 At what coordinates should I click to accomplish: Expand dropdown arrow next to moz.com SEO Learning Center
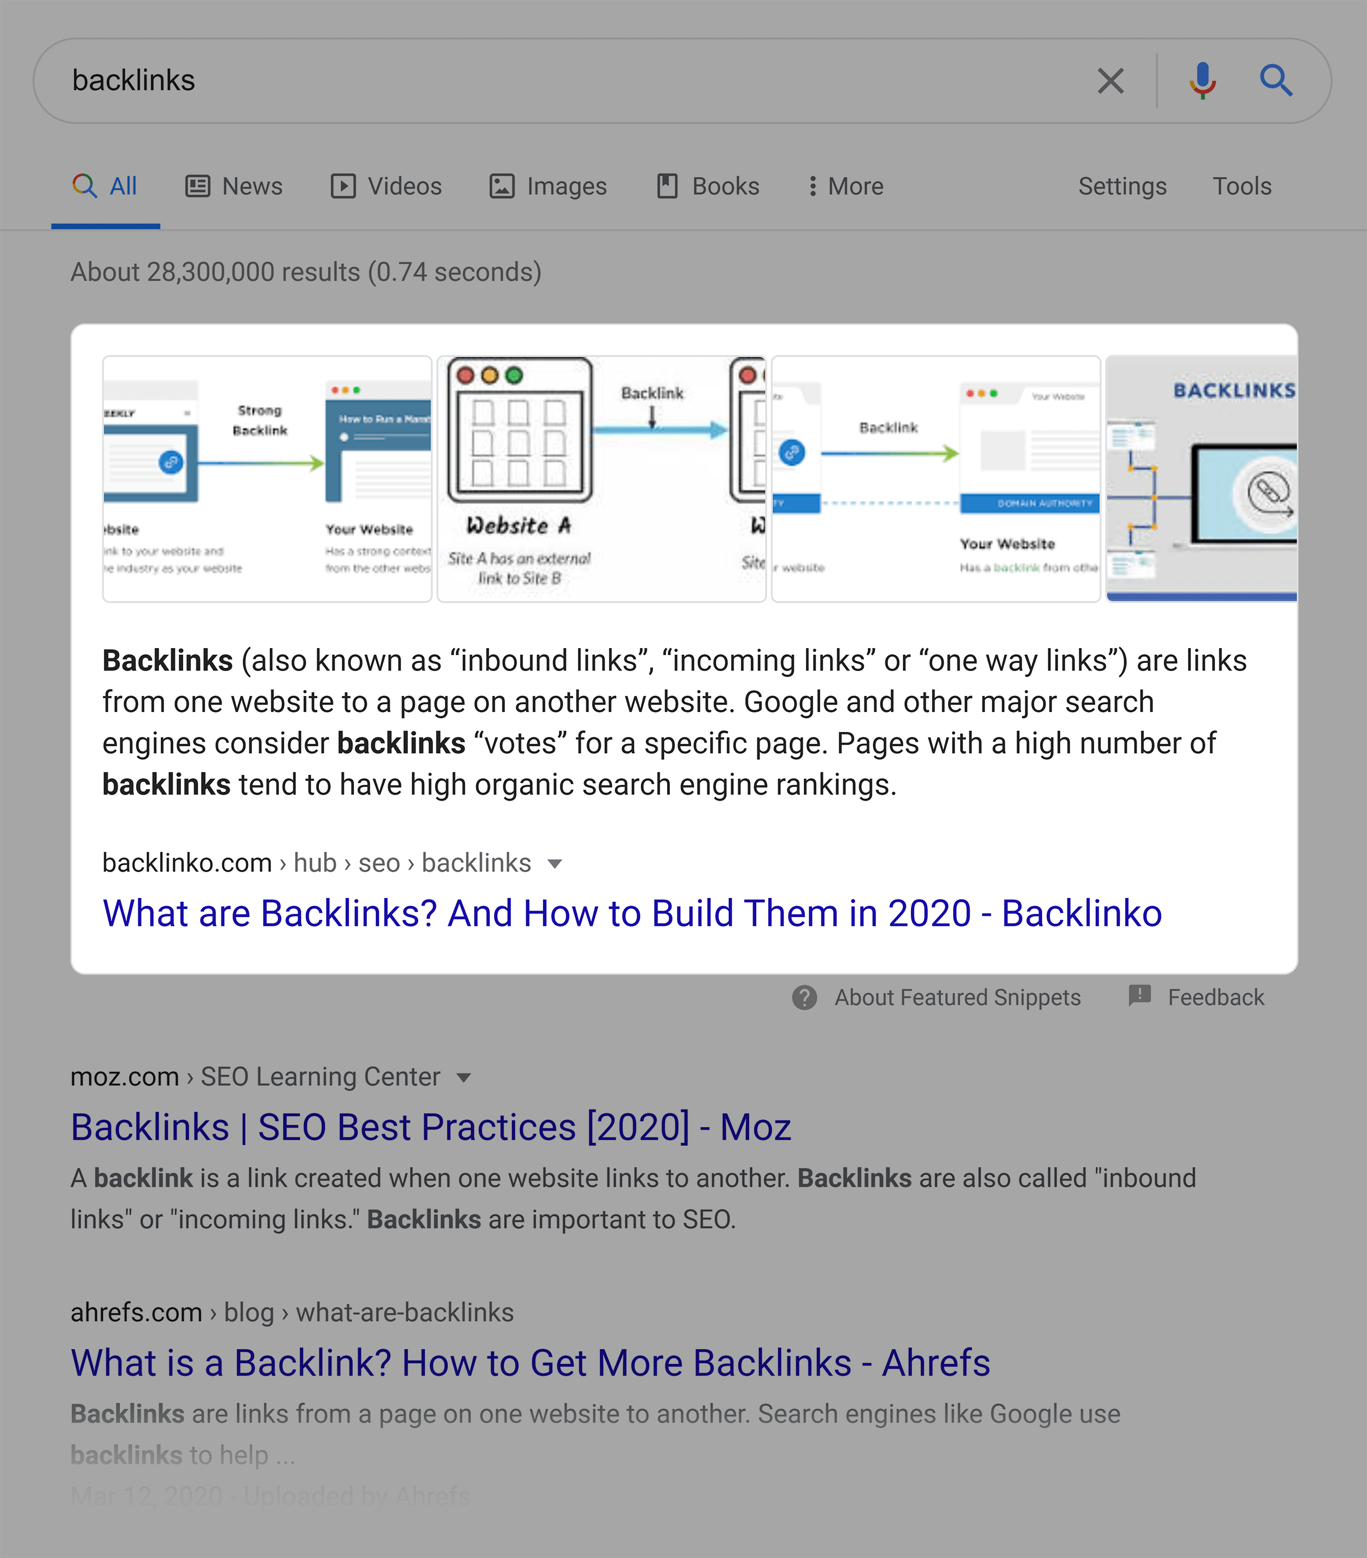click(463, 1078)
